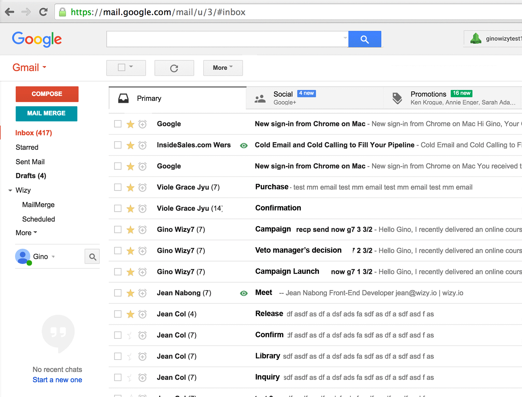522x397 pixels.
Task: Star the Jean Col Inquiry email
Action: click(130, 378)
